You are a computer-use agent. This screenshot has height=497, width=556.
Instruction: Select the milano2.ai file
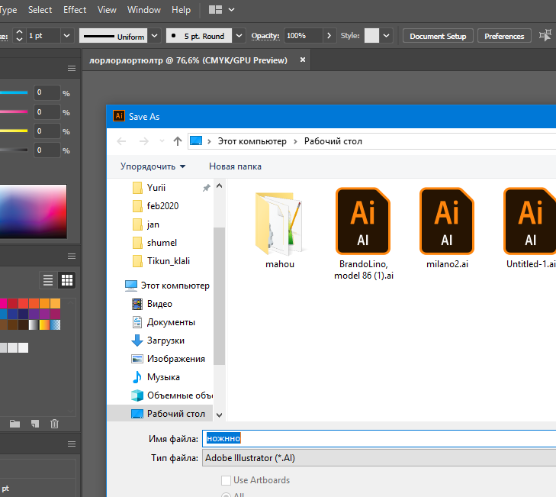pos(447,228)
